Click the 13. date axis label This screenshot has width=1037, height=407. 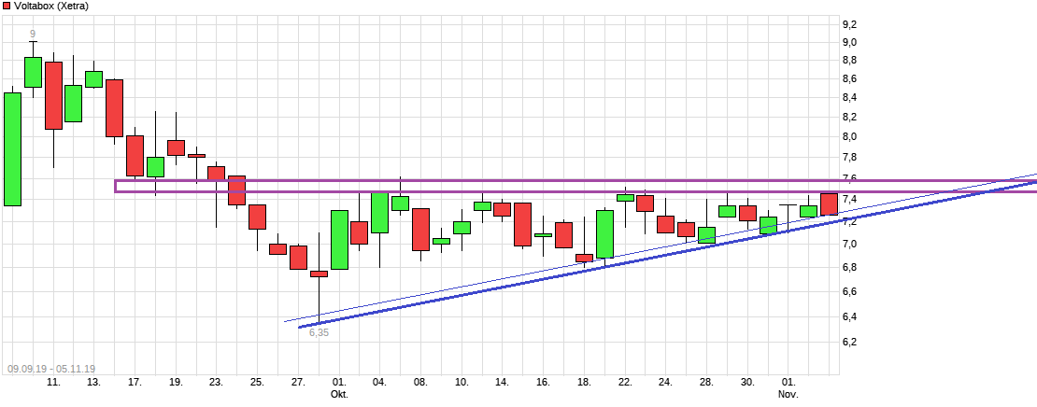(94, 382)
